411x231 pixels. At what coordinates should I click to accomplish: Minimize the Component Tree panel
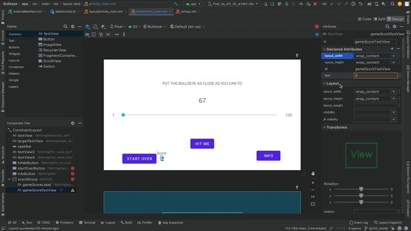80,123
